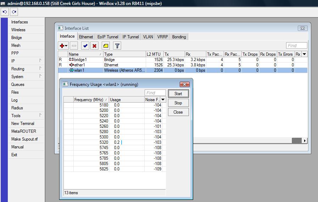Select the 5260 frequency row

[x=115, y=126]
